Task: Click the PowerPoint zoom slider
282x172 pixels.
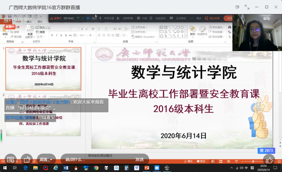Action: click(253, 161)
